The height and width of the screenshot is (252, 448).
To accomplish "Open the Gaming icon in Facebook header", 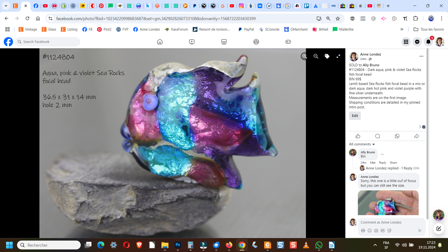I will [288, 42].
